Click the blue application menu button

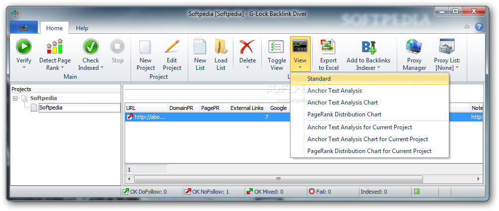coord(24,28)
